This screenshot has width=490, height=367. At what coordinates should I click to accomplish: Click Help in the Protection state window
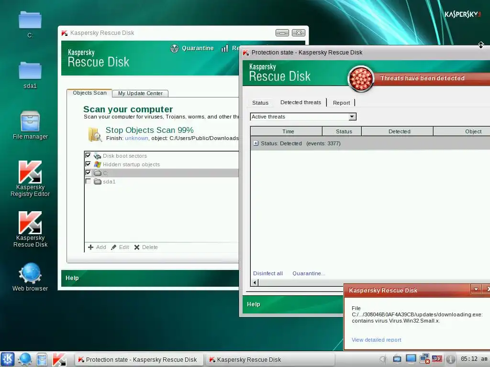click(254, 304)
